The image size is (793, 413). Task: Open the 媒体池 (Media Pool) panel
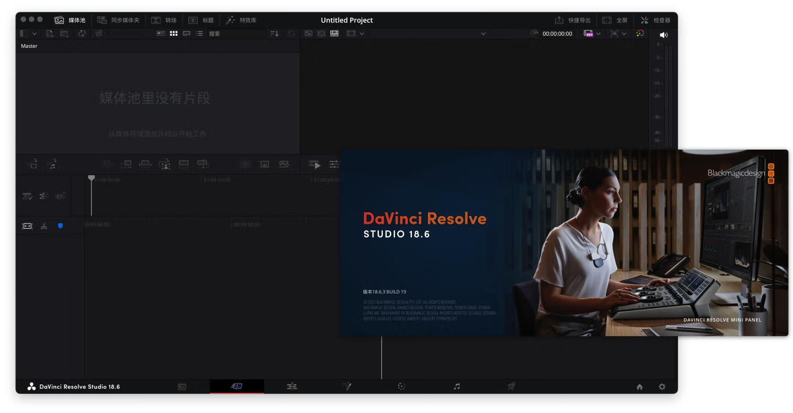[70, 20]
